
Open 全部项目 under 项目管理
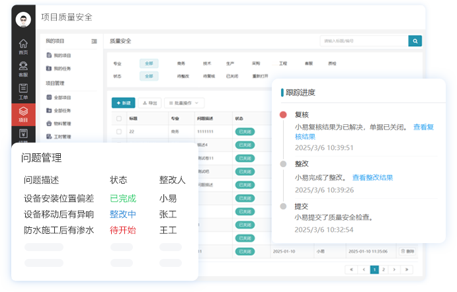59,97
